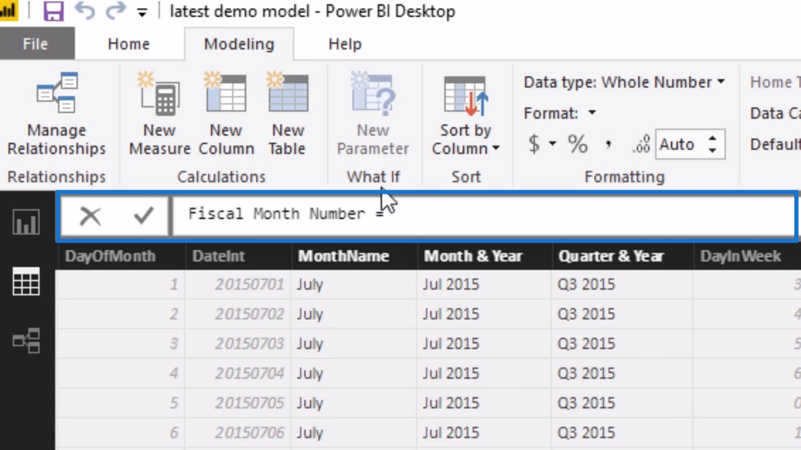
Task: Click the July cell in the 20150701 row
Action: click(354, 284)
